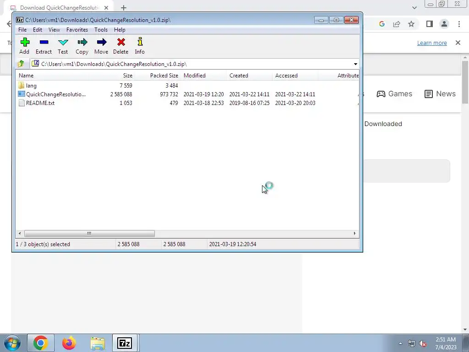Open the Help menu
This screenshot has height=352, width=469.
tap(120, 30)
